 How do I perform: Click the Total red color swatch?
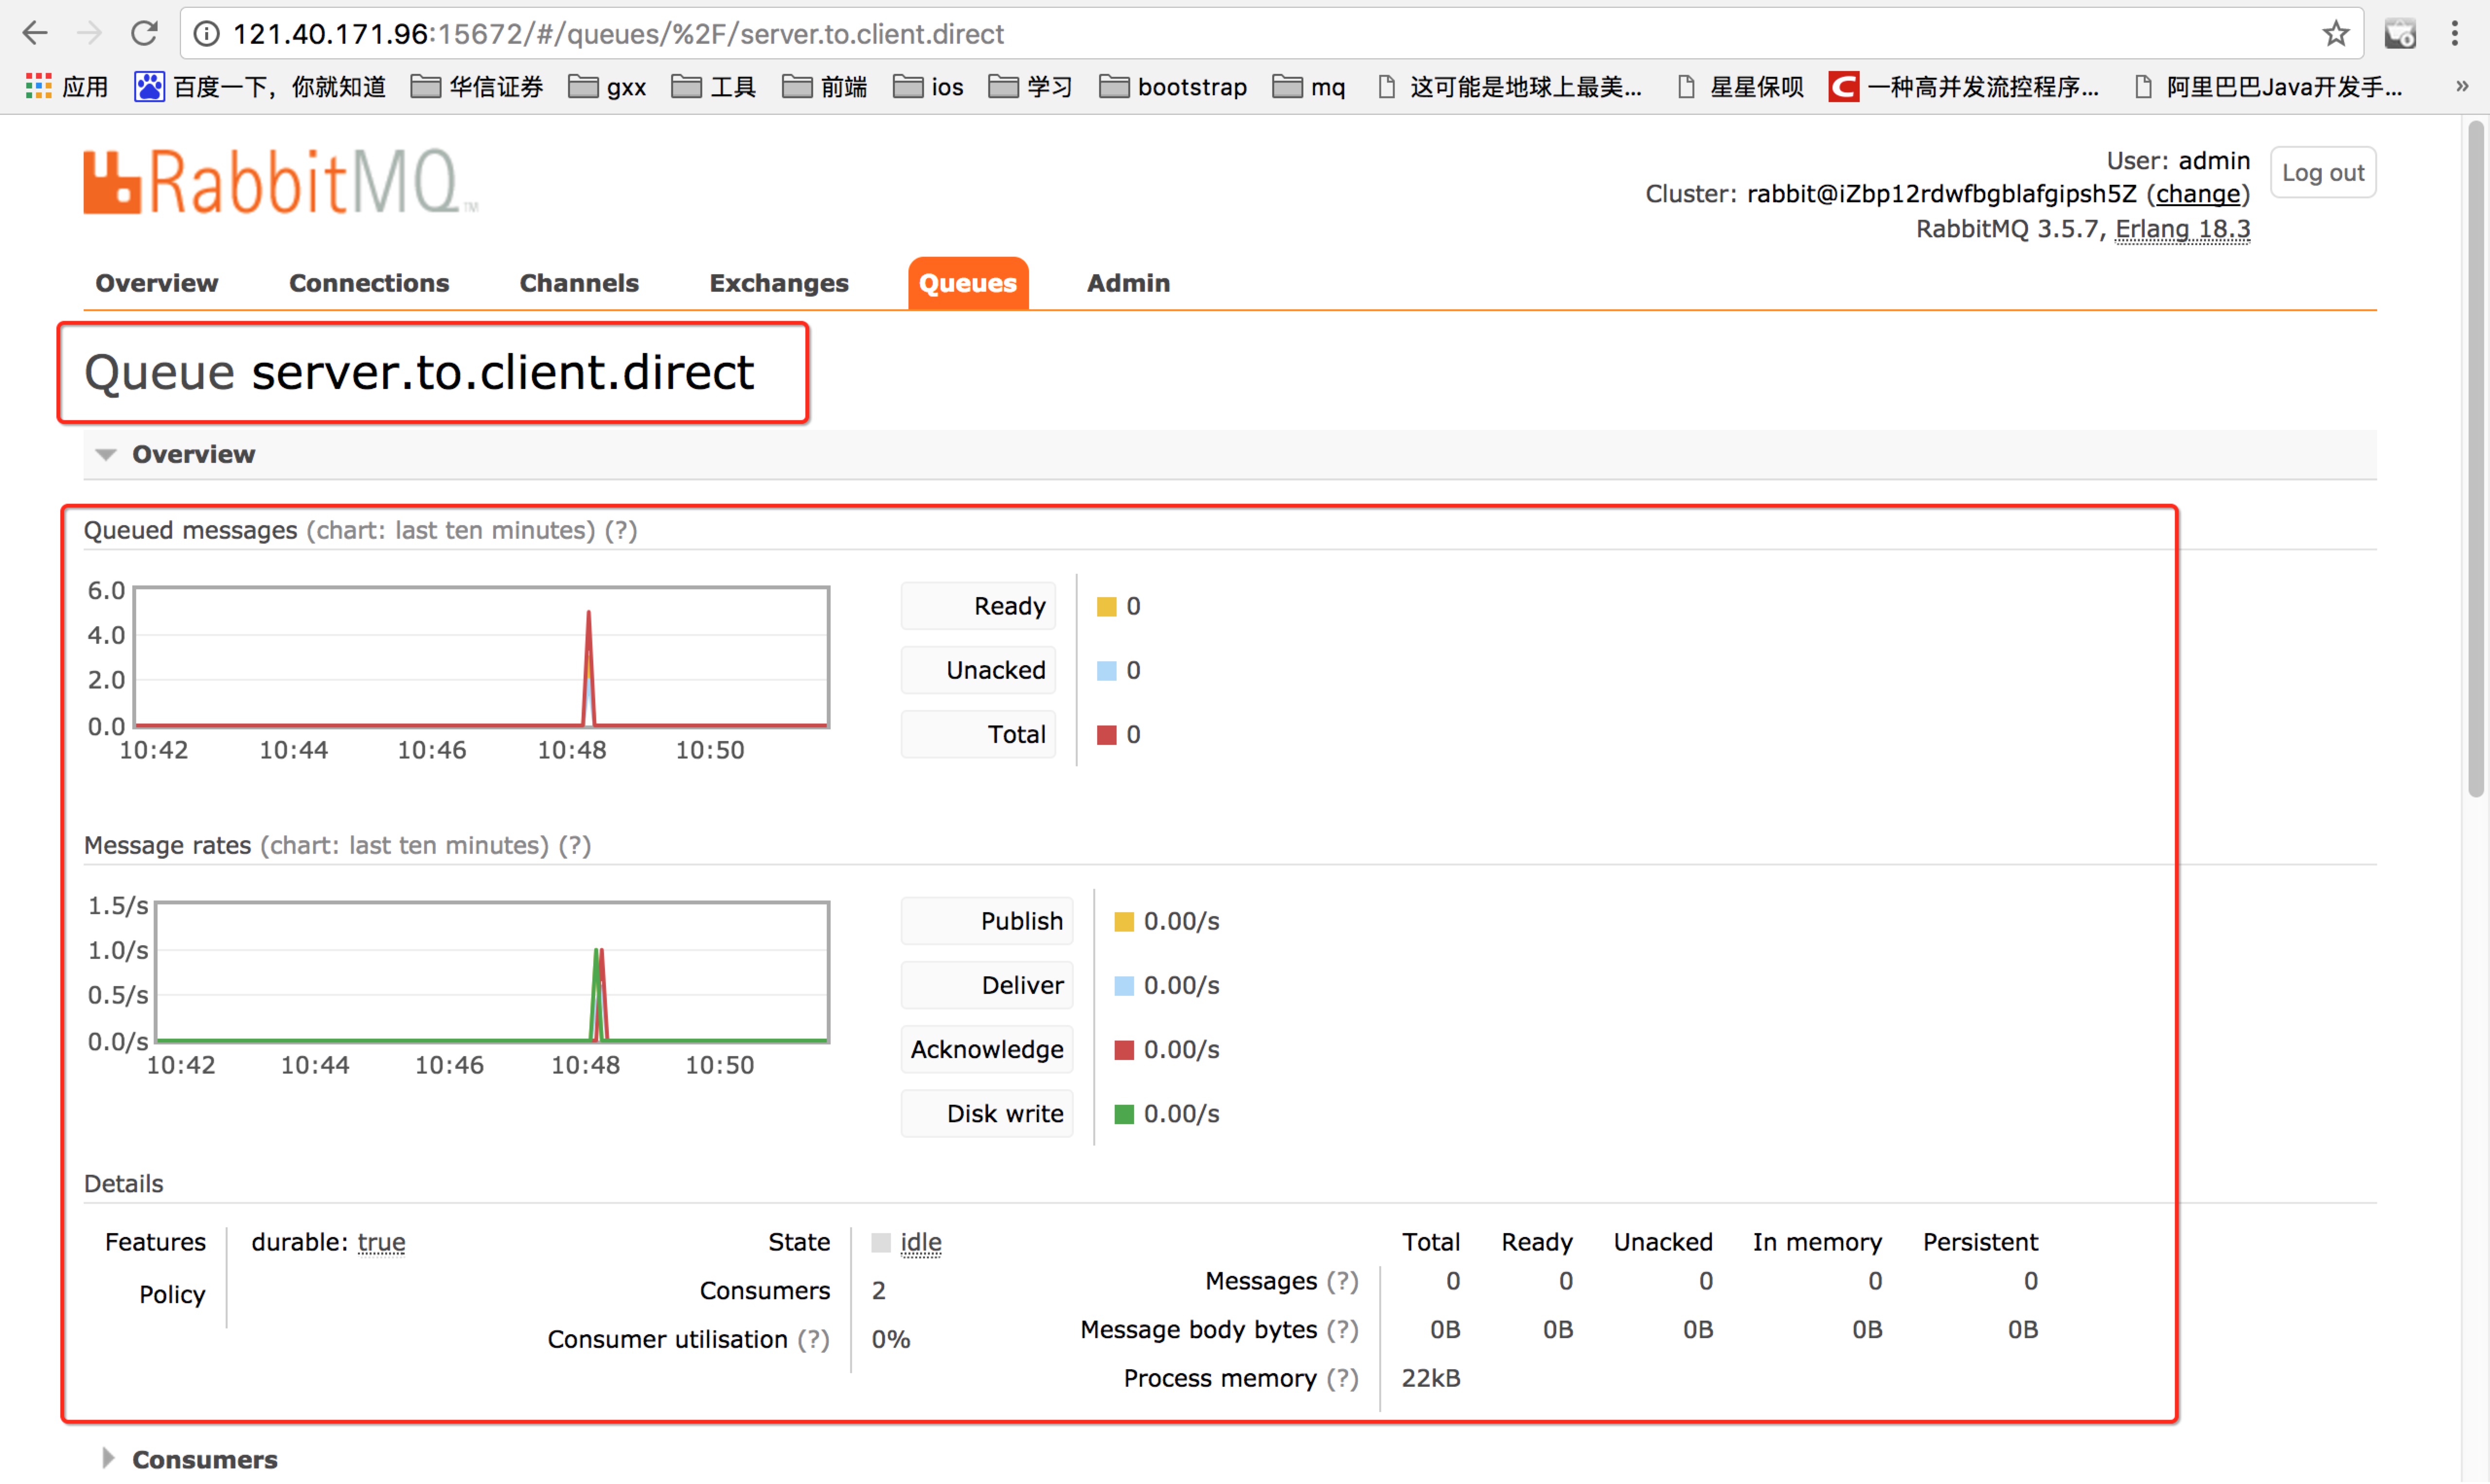(1106, 735)
